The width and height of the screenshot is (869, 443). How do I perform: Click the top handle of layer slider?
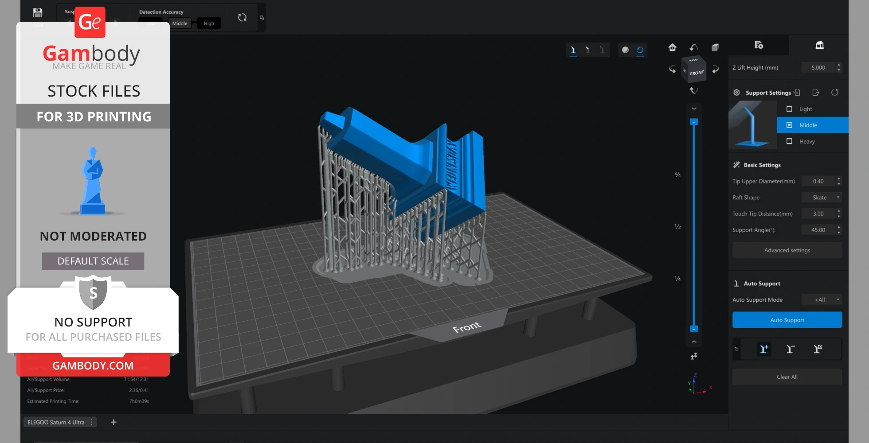pos(694,122)
